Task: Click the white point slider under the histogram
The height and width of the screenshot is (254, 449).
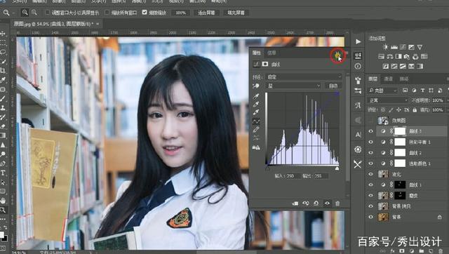Action: [337, 168]
